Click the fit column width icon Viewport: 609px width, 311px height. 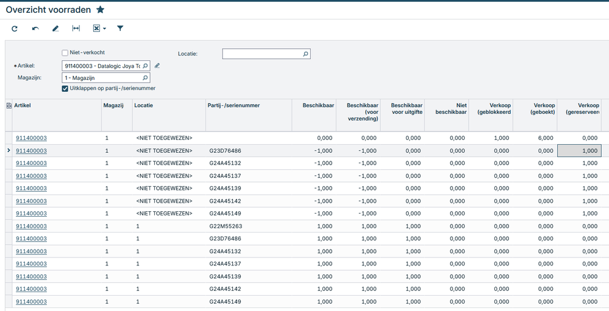point(76,29)
